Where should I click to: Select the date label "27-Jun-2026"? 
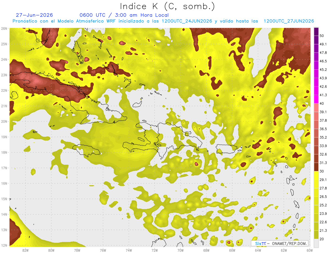tap(34, 15)
